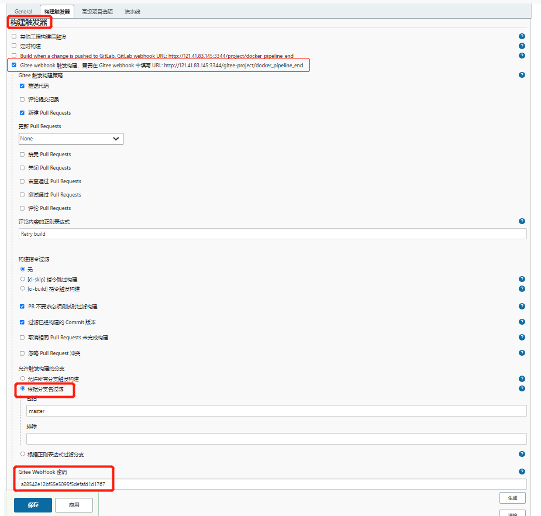This screenshot has width=541, height=516.
Task: Open help for Gitee WebHook 密码
Action: coord(522,472)
